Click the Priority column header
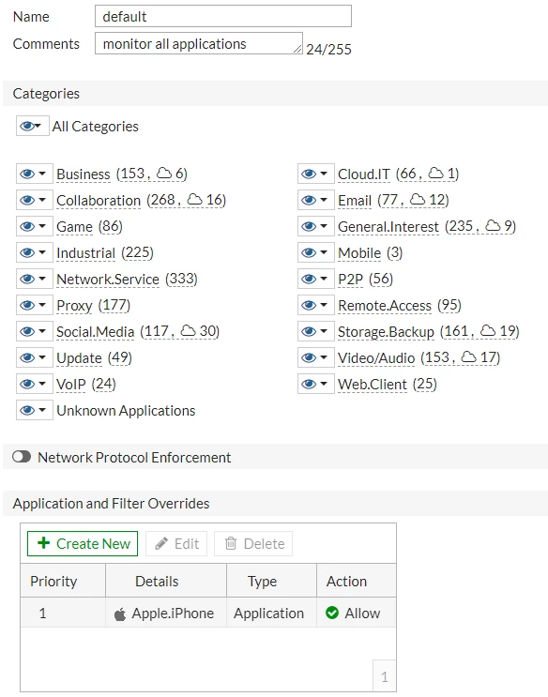 (x=53, y=581)
